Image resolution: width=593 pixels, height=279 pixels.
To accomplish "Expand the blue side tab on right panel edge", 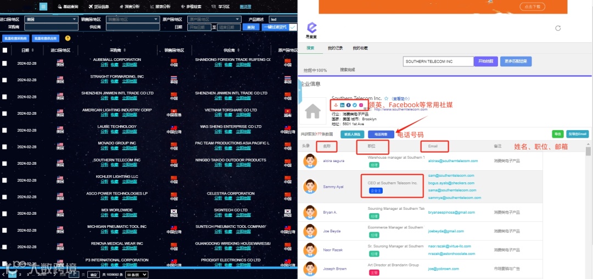I will pyautogui.click(x=300, y=91).
